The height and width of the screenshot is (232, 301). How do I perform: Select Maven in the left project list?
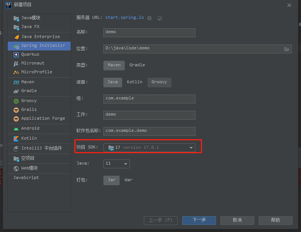[39, 82]
